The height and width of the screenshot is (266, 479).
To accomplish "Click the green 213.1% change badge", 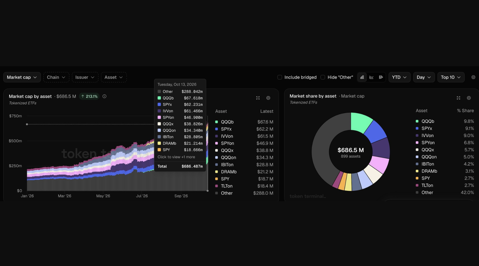I will [89, 96].
